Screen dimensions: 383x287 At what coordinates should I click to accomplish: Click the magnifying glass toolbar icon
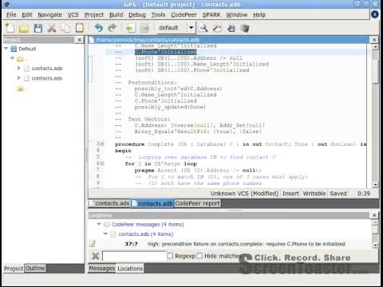point(203,28)
